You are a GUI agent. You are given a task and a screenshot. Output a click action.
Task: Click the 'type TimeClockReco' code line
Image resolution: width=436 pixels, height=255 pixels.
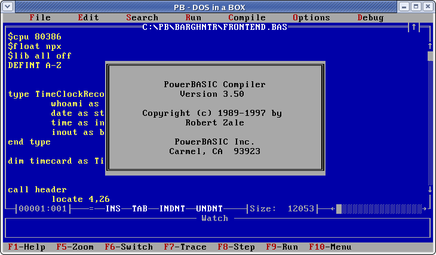(56, 94)
